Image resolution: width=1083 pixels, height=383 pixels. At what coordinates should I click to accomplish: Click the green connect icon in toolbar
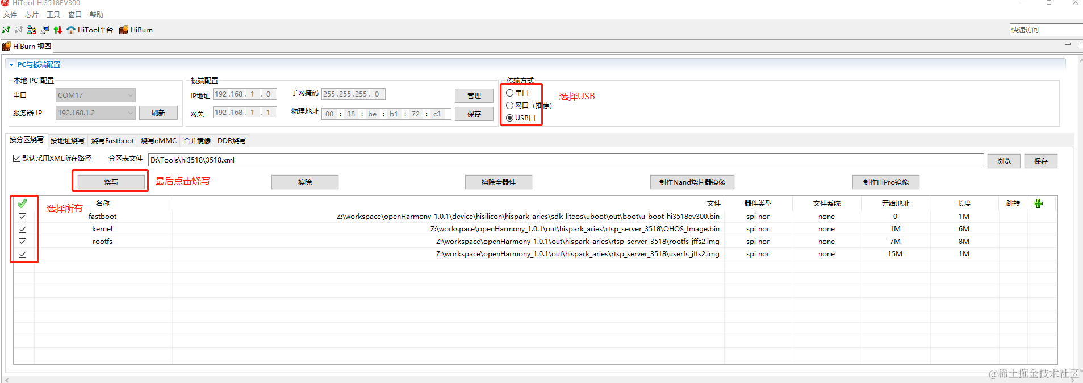(x=6, y=30)
